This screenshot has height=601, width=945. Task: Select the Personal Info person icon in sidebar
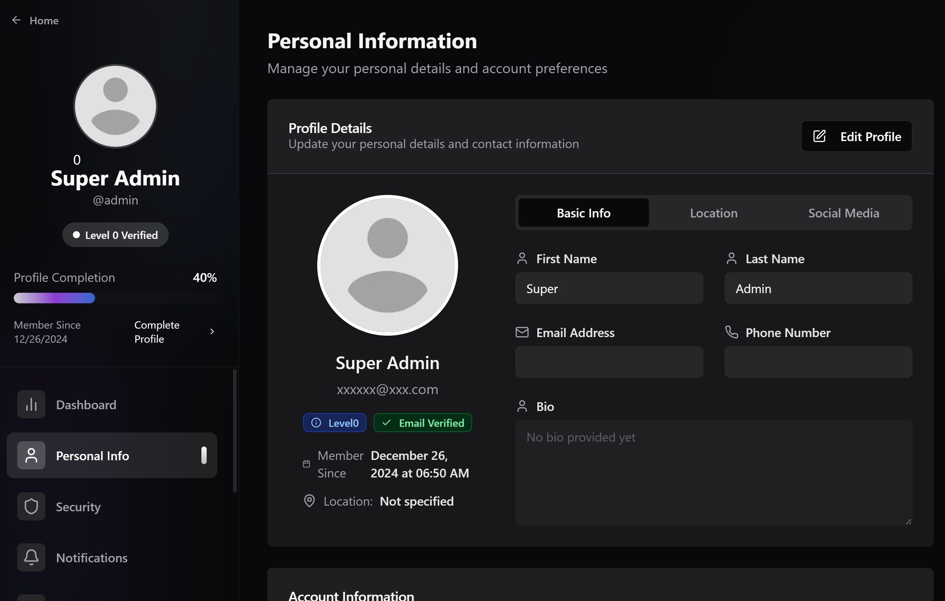pos(31,455)
